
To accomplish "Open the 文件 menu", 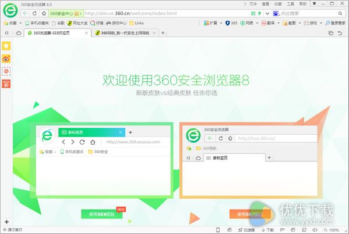I will click(x=253, y=4).
